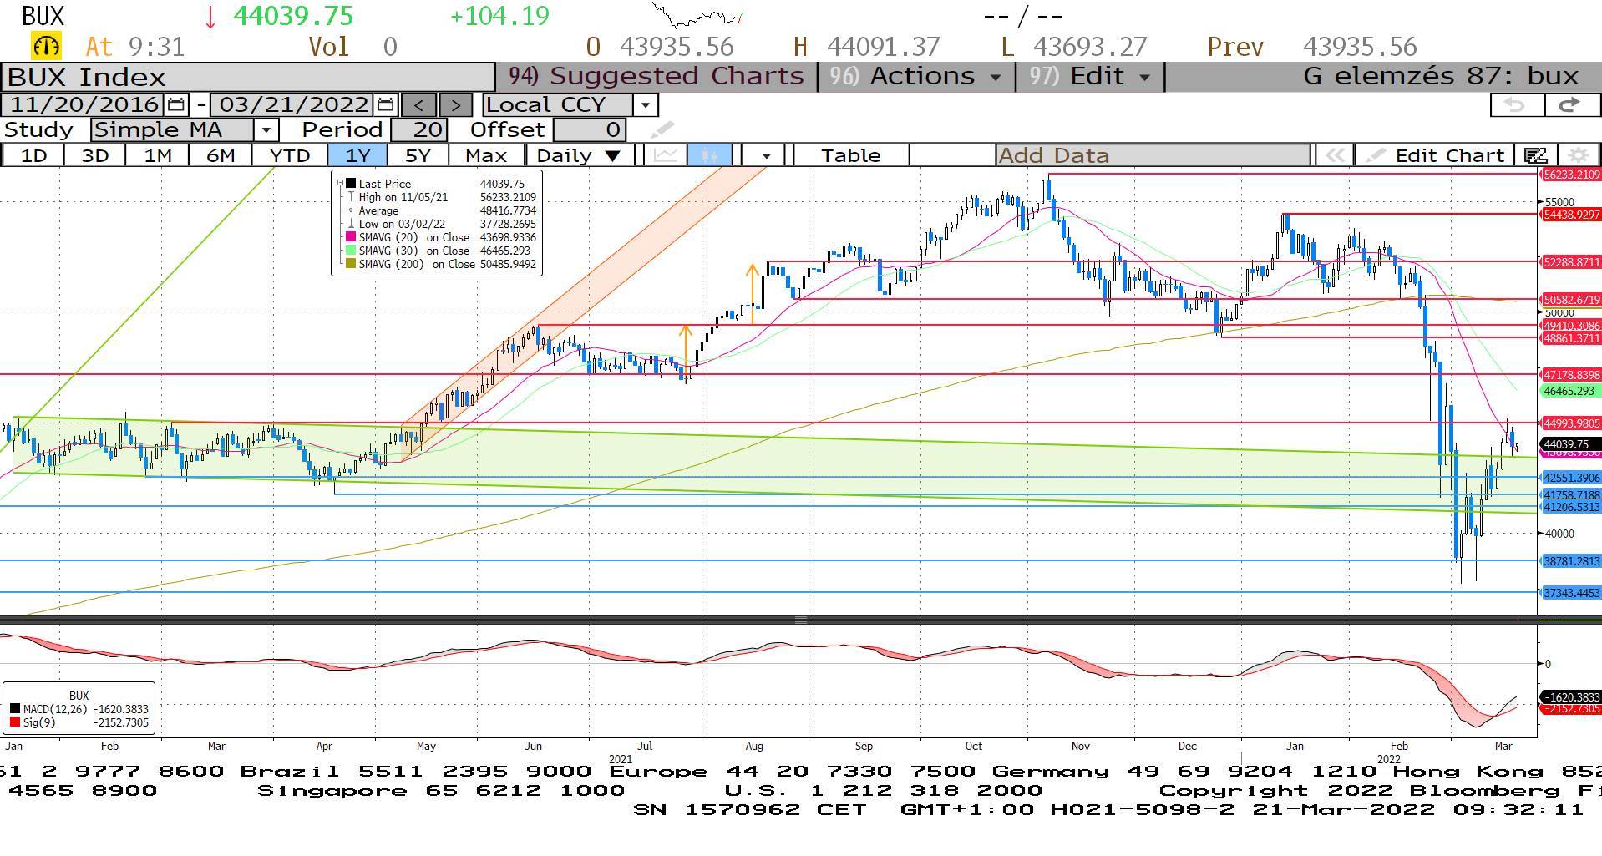The width and height of the screenshot is (1602, 856).
Task: Click the intraday sparkline thumbnail at top
Action: coord(697,15)
